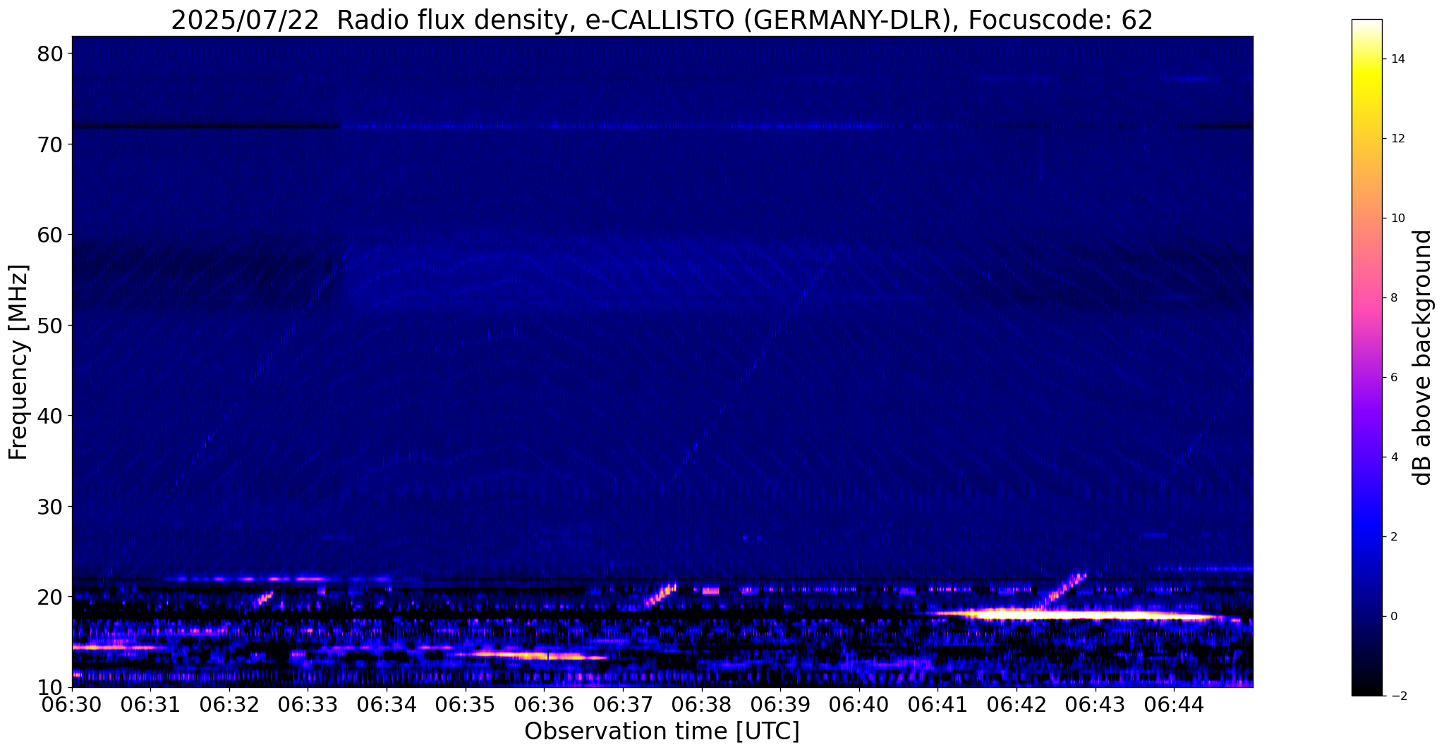Click the colorbar label dB above background
1444x752 pixels.
(1423, 357)
